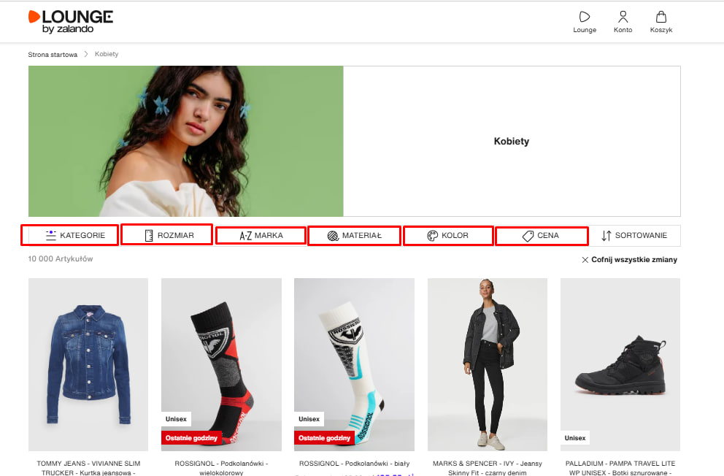The height and width of the screenshot is (476, 724).
Task: Open the Koszyk text label
Action: click(x=661, y=30)
